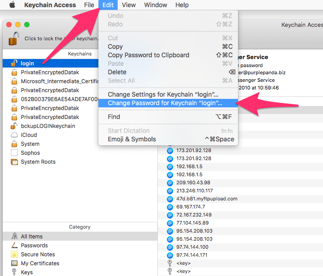Image resolution: width=323 pixels, height=276 pixels.
Task: Choose Change Password for Keychain "login"
Action: pos(168,103)
